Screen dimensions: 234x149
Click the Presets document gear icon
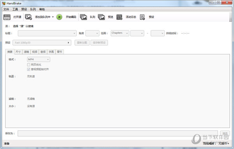click(142, 17)
